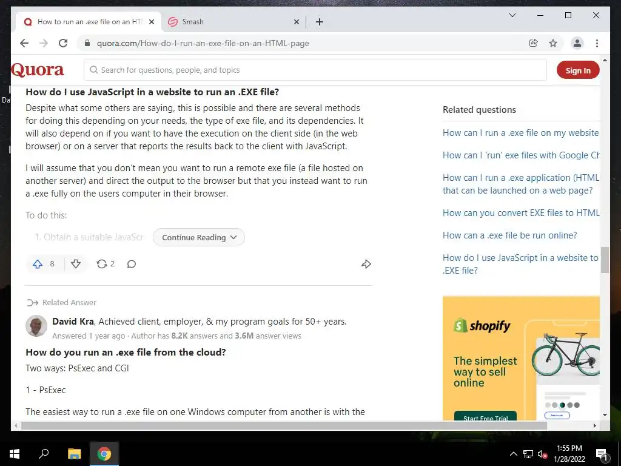Click the browser address bar URL
Image resolution: width=621 pixels, height=466 pixels.
click(x=203, y=43)
